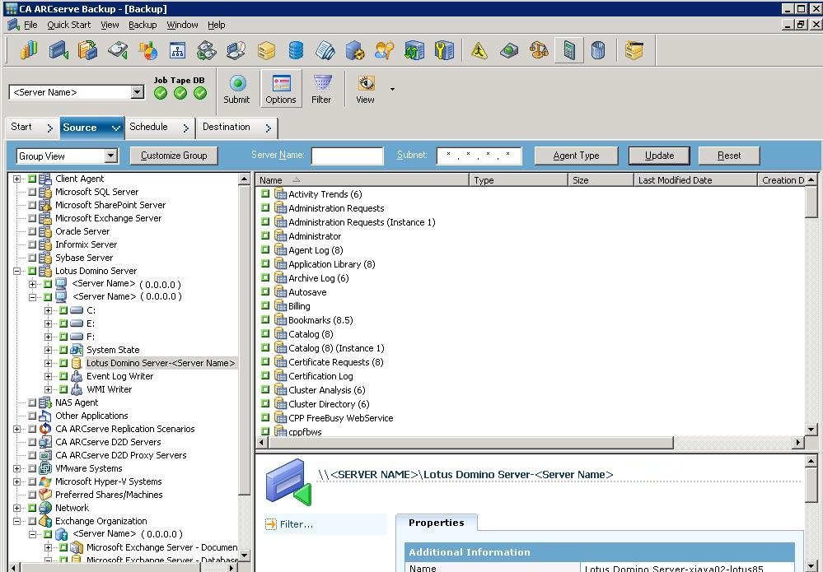This screenshot has width=823, height=572.
Task: Toggle the Billing database selection box
Action: [x=265, y=306]
